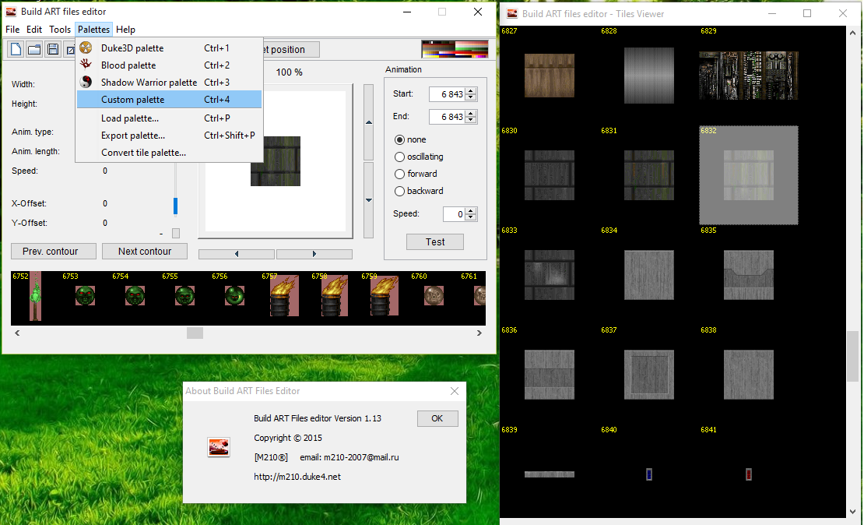Select tile 6837 in Tiles Viewer
This screenshot has height=525, width=864.
(x=649, y=375)
